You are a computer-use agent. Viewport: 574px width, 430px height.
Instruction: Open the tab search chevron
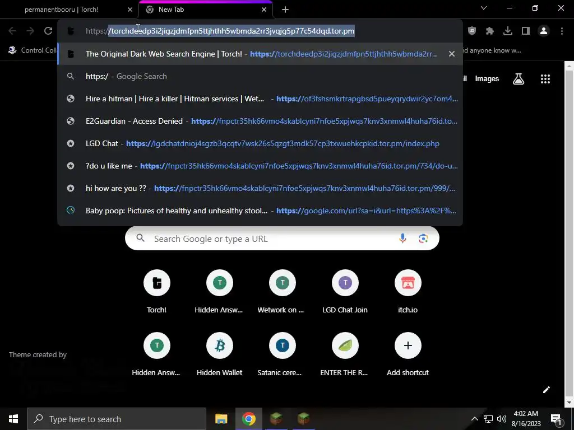(484, 8)
